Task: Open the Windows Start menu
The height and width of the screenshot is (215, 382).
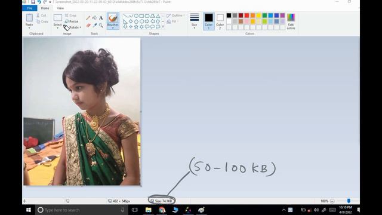Action: pyautogui.click(x=29, y=210)
